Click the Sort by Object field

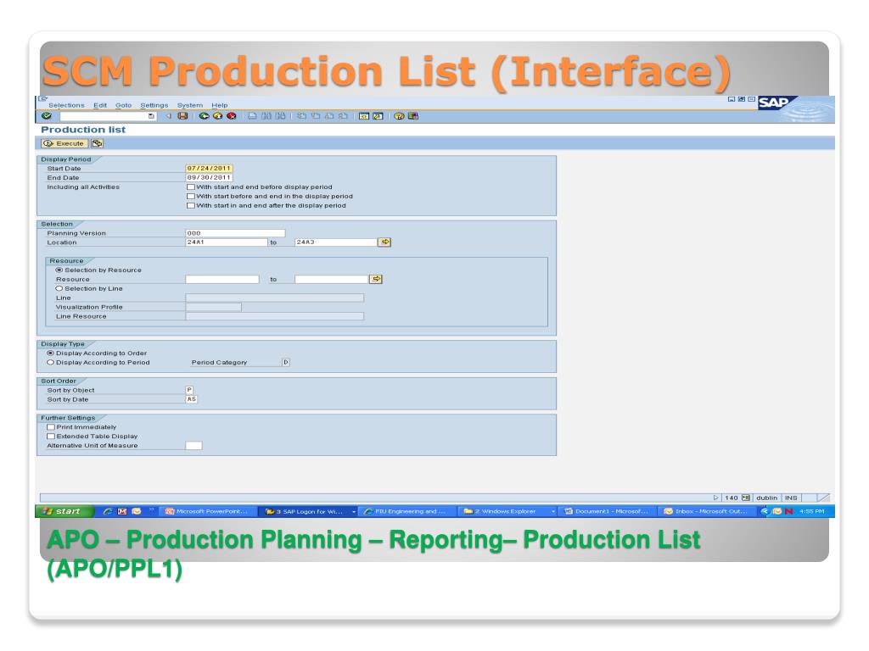(189, 390)
